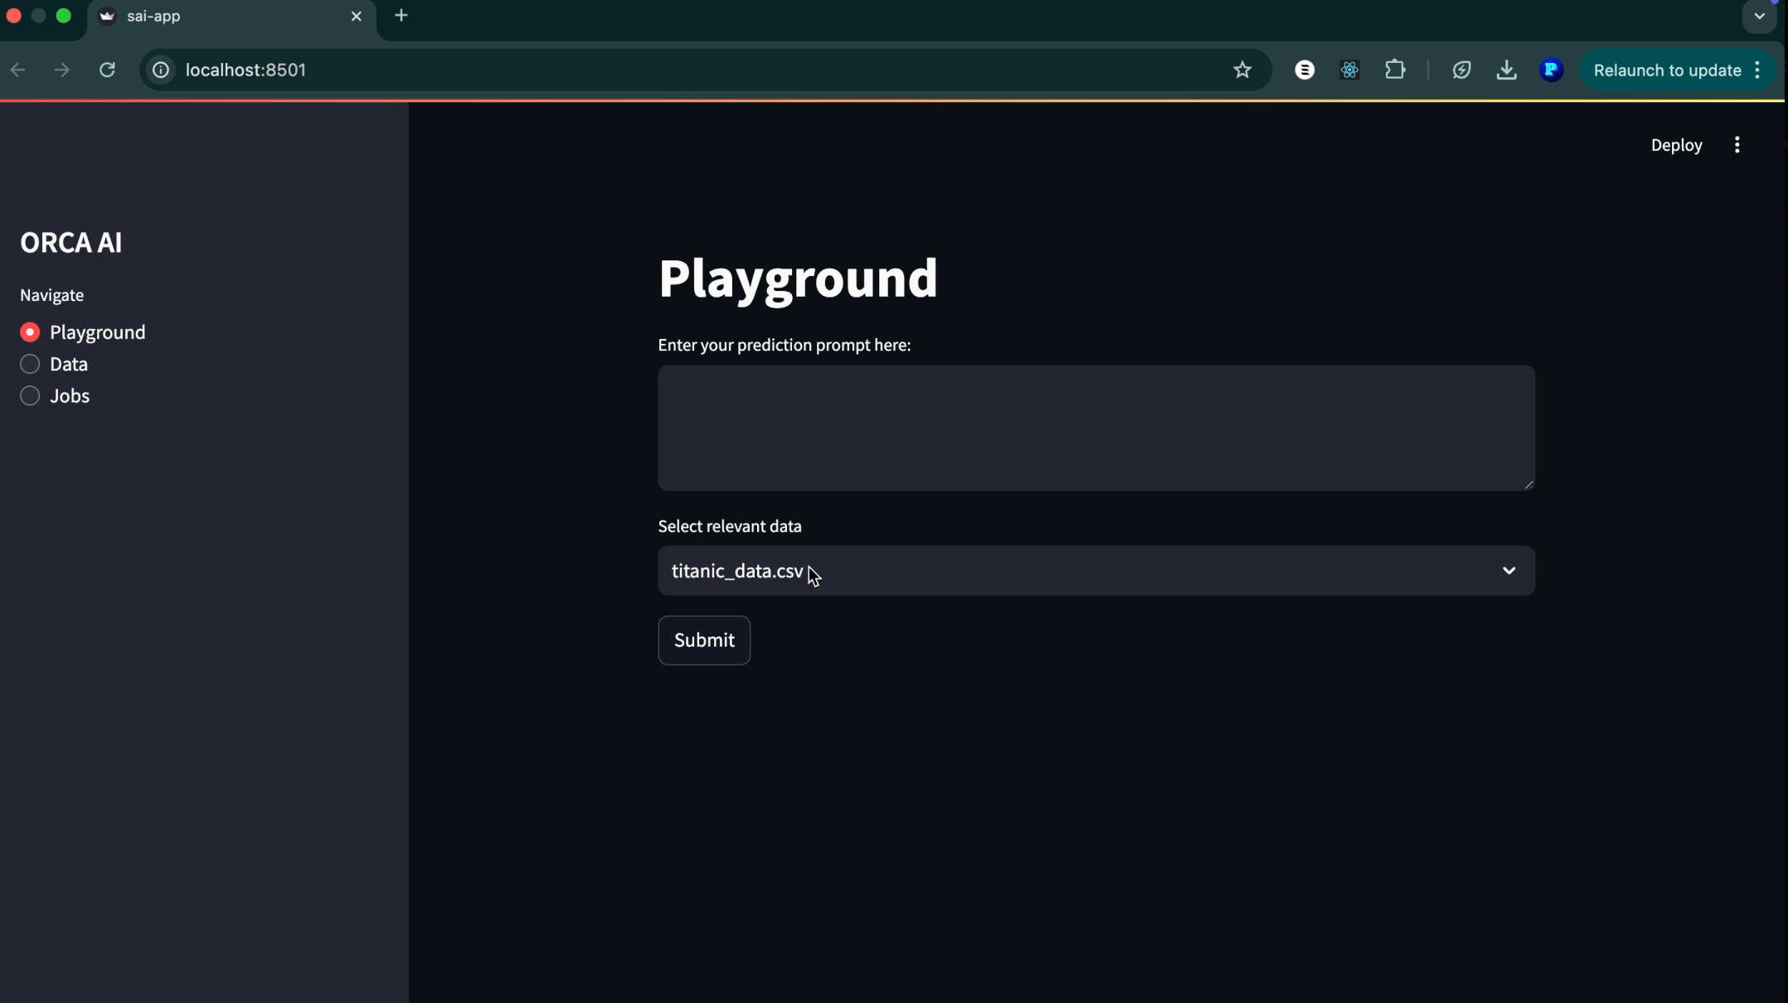Click the browser reload icon
This screenshot has height=1003, width=1788.
107,70
